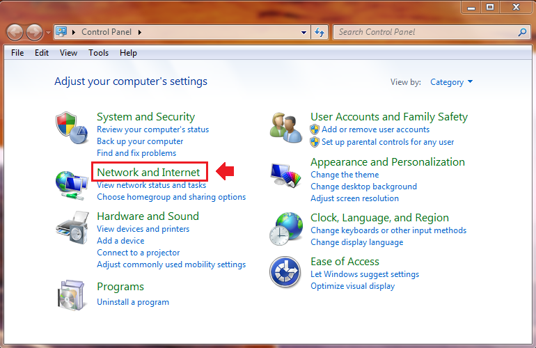Expand the arrow after Control Panel breadcrumb
The height and width of the screenshot is (348, 536).
140,32
